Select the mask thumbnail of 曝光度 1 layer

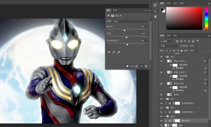pos(177,121)
